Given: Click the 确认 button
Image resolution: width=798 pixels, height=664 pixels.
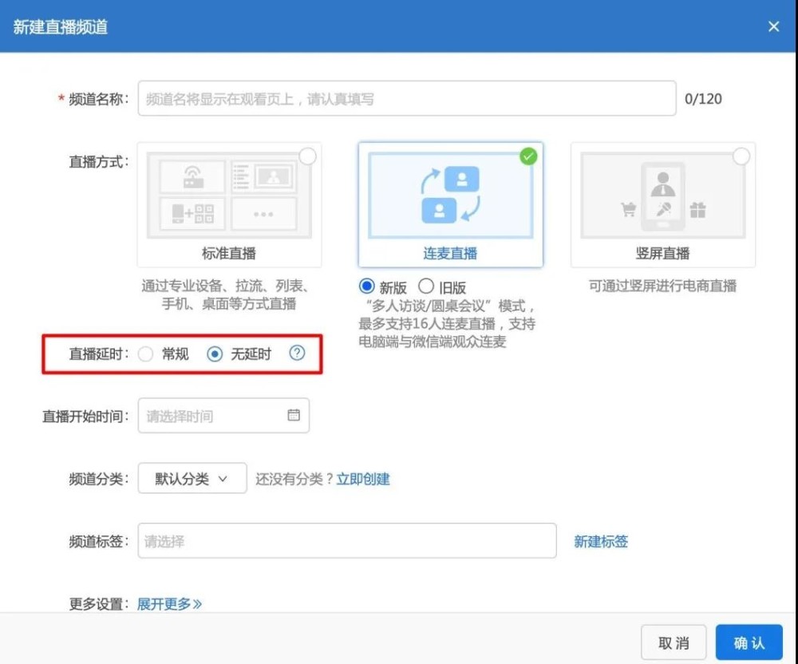Looking at the screenshot, I should click(x=749, y=642).
